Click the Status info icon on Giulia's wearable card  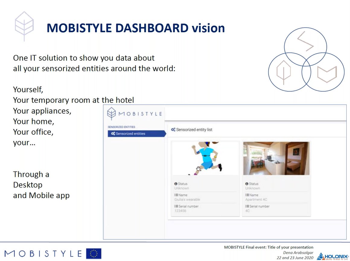[x=176, y=184]
